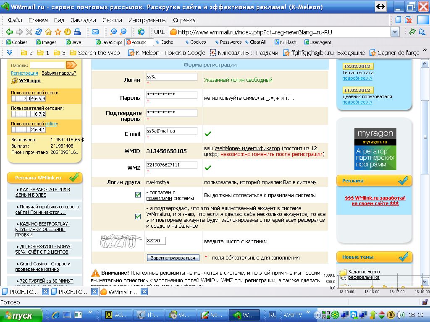The width and height of the screenshot is (430, 322).
Task: Open Search the Web folder
Action: [x=95, y=52]
